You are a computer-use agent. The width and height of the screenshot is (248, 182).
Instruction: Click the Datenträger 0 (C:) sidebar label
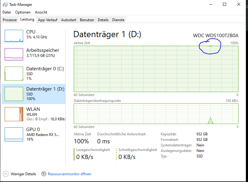click(x=45, y=69)
